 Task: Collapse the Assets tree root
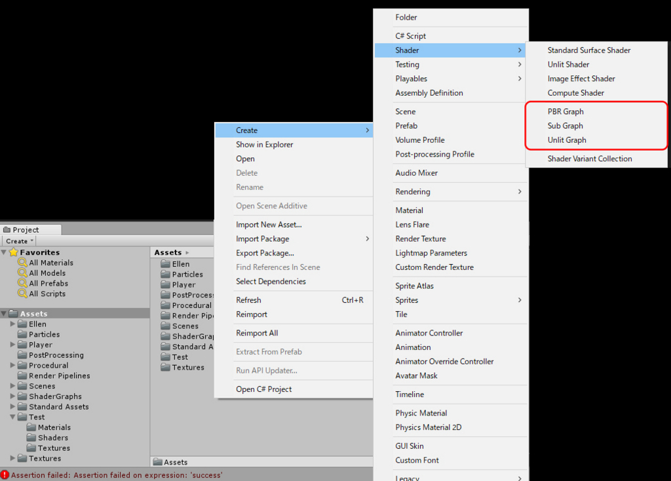coord(4,314)
